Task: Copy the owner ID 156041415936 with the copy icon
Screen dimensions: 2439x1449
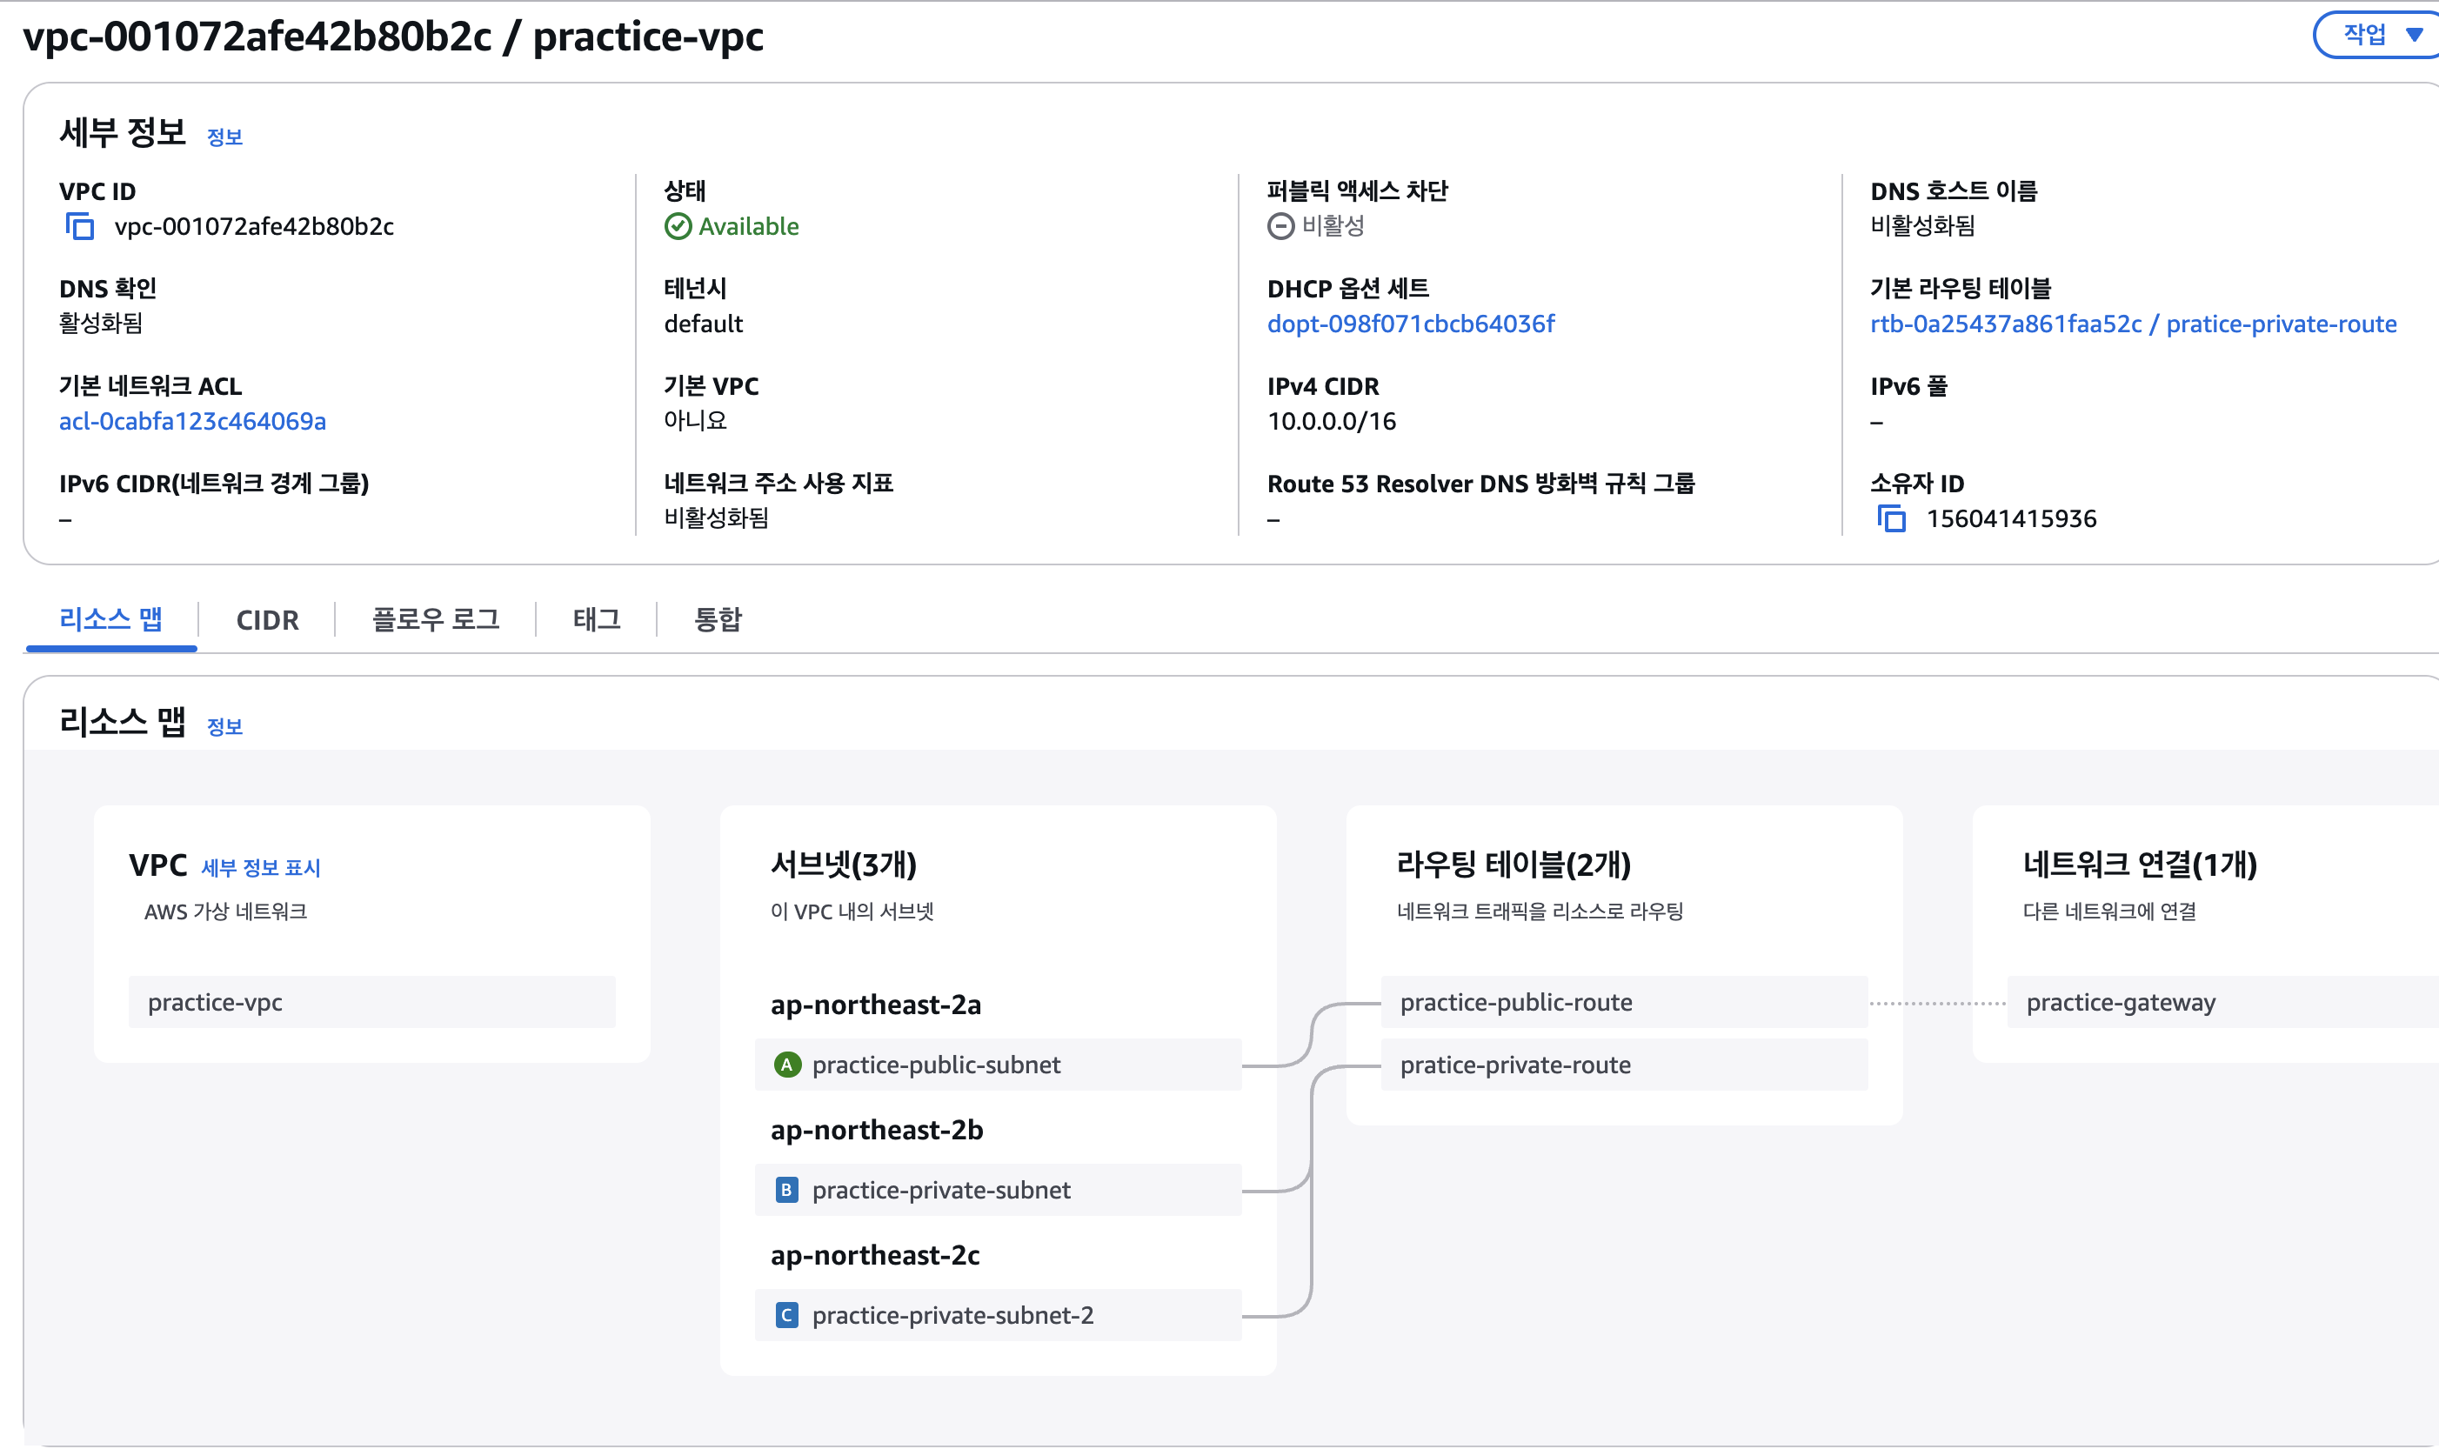Action: click(1891, 518)
